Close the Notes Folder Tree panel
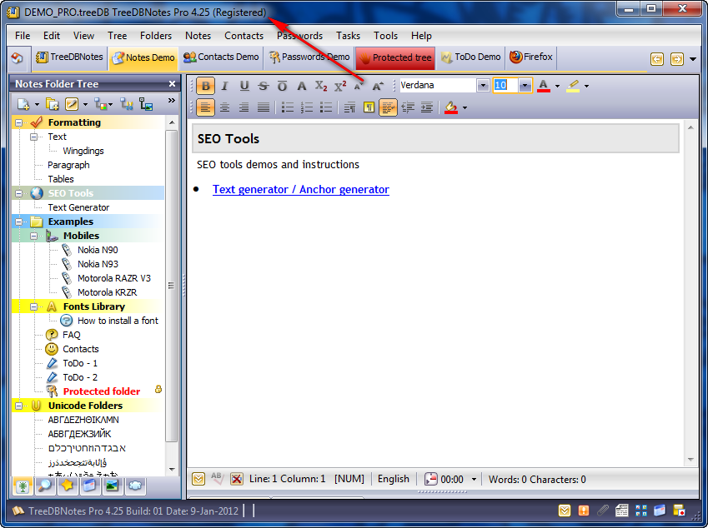The height and width of the screenshot is (528, 708). 172,84
